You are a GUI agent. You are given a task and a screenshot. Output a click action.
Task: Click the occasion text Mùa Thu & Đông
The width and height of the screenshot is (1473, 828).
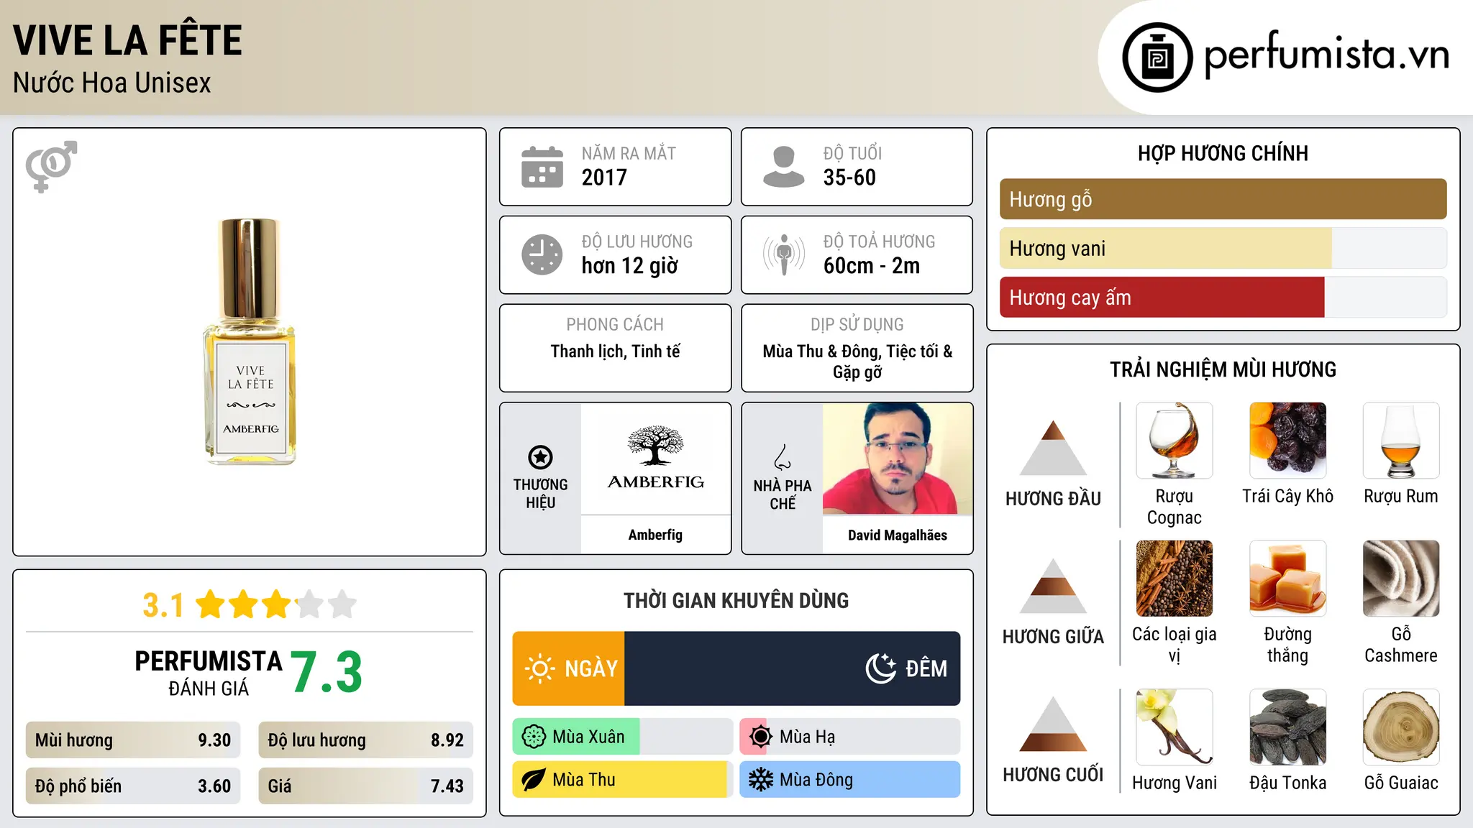(821, 351)
